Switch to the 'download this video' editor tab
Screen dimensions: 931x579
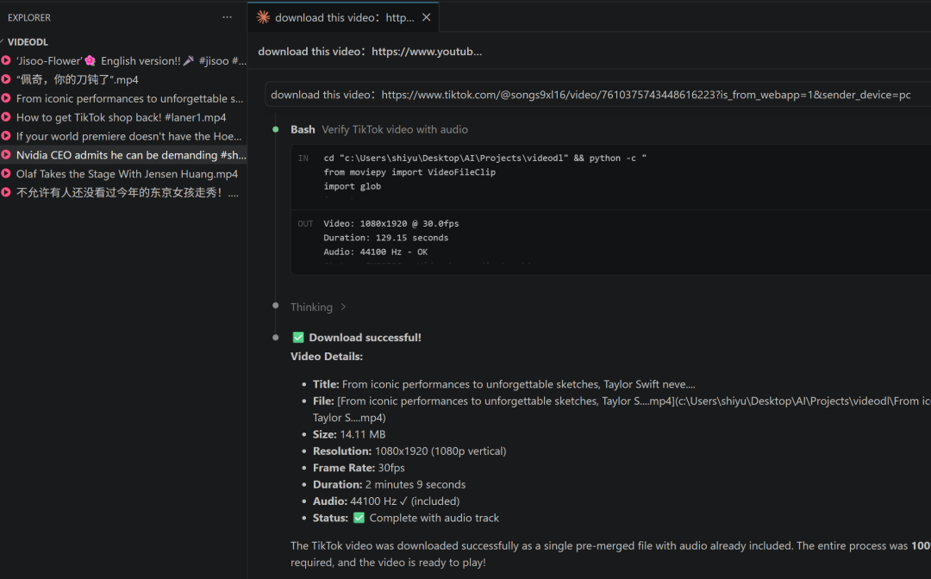pyautogui.click(x=344, y=17)
